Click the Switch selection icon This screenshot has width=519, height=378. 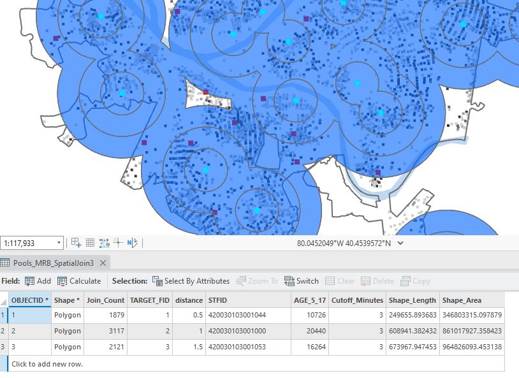[288, 280]
